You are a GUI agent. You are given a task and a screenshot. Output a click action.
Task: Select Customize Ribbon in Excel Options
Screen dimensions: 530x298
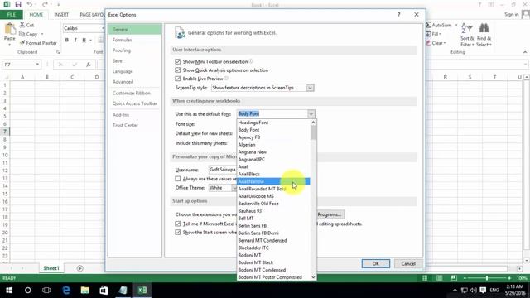tap(135, 93)
